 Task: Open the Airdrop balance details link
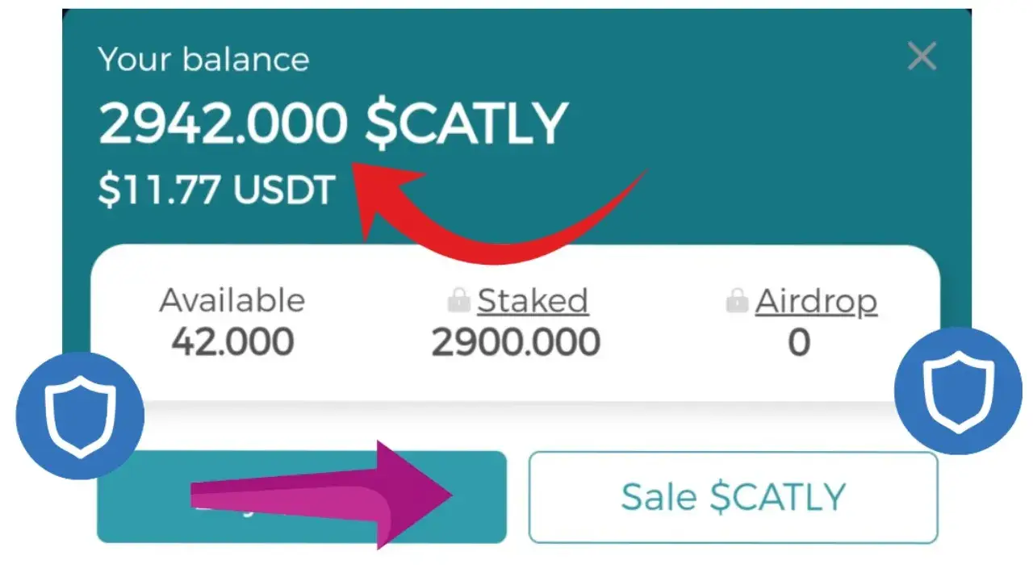(816, 301)
